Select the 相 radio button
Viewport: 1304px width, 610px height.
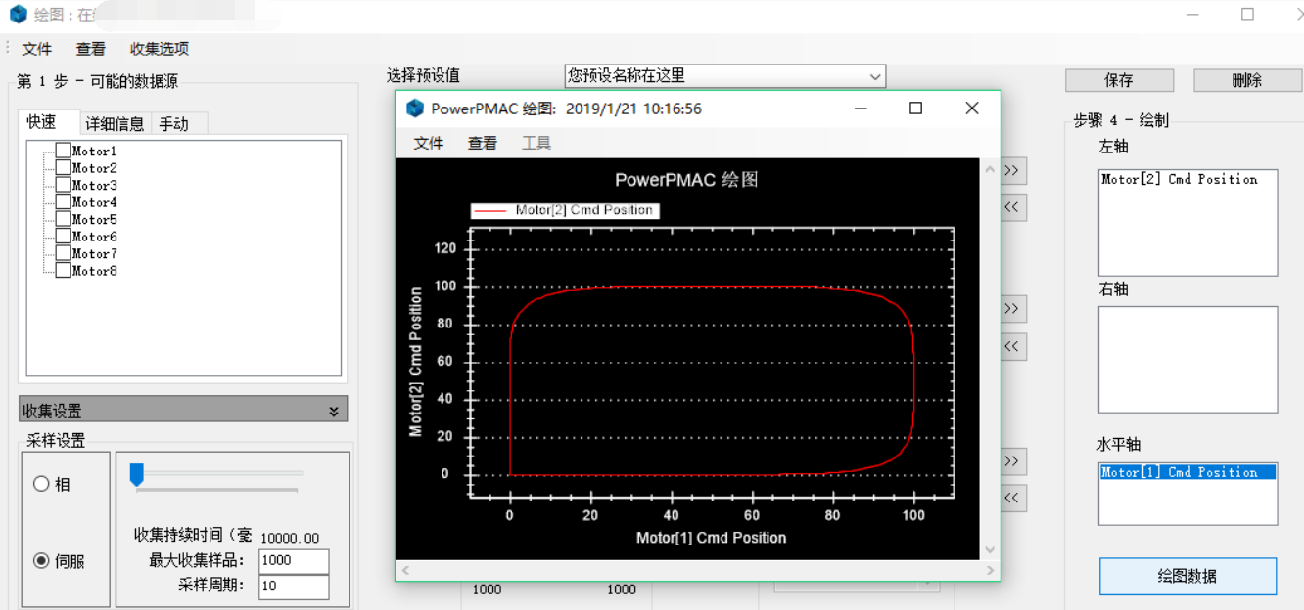click(41, 483)
